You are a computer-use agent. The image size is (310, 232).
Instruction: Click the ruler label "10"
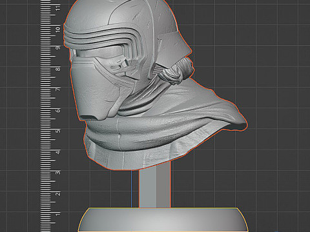(58, 29)
